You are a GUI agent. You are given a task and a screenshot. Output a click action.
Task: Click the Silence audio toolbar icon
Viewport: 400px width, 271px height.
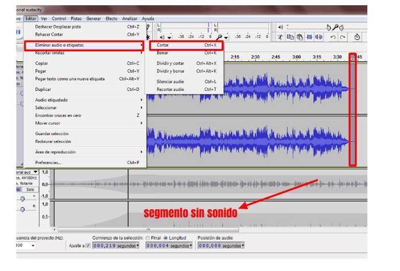click(x=318, y=37)
